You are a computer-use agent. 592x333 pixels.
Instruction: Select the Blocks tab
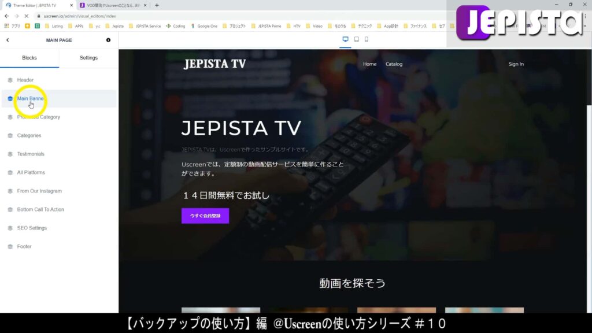pyautogui.click(x=29, y=57)
